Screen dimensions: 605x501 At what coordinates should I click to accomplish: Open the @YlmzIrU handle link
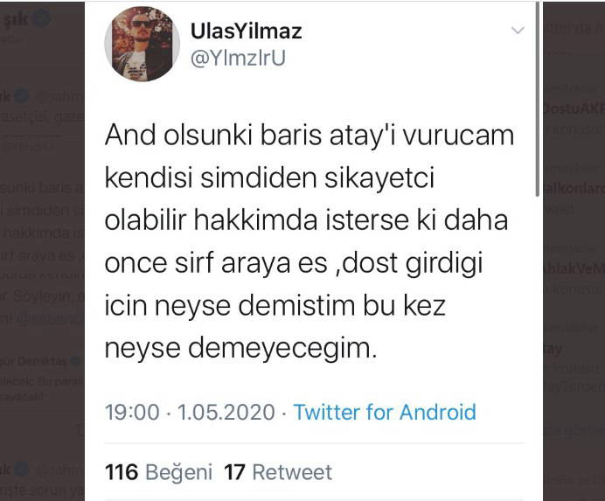(x=238, y=59)
